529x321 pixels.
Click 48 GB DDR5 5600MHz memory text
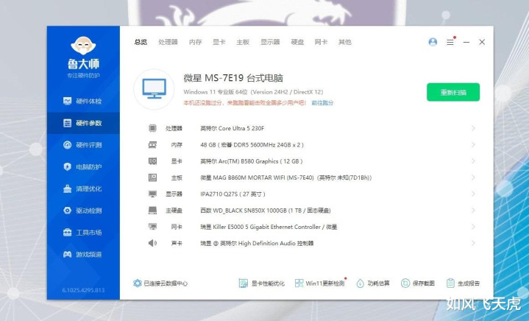click(252, 145)
